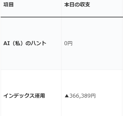Image resolution: width=123 pixels, height=116 pixels.
Task: Click the インデックス katakana word
Action: point(19,96)
